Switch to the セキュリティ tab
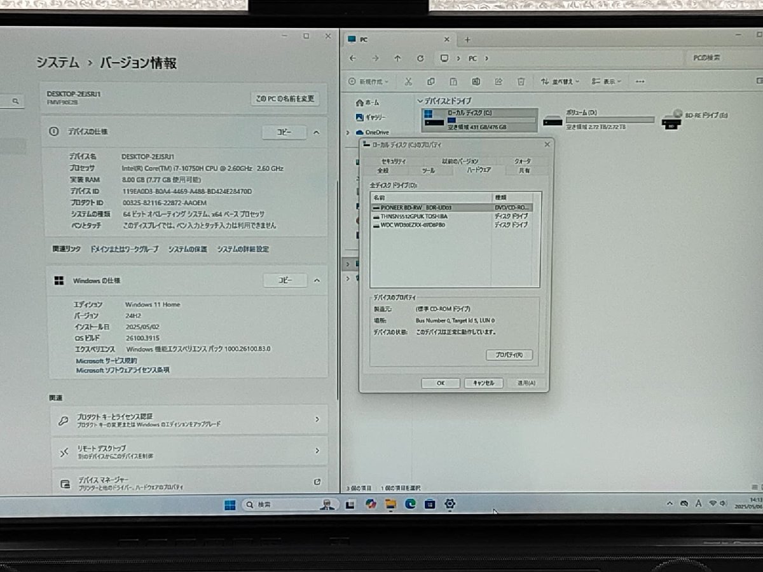 pyautogui.click(x=393, y=161)
